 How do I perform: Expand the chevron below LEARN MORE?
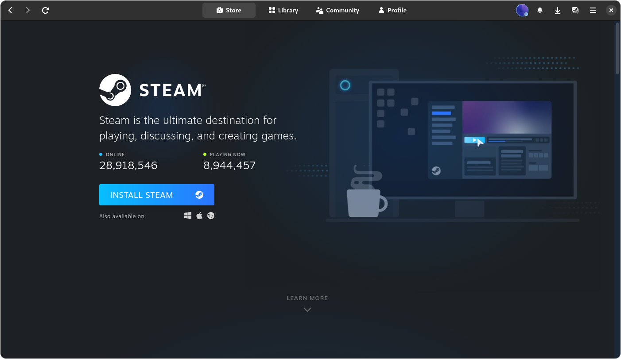[x=307, y=310]
